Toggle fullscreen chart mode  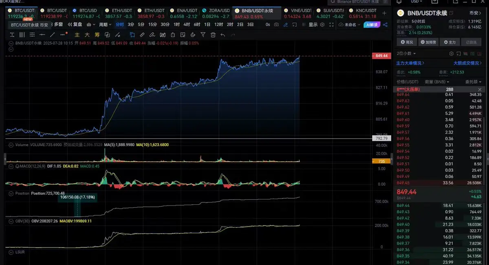coord(332,24)
